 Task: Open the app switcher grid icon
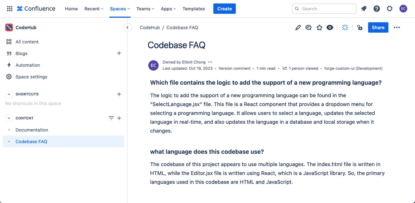(x=10, y=9)
